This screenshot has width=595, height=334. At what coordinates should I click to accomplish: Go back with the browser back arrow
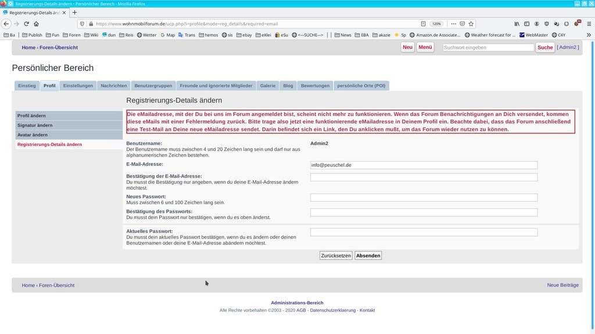[x=6, y=23]
